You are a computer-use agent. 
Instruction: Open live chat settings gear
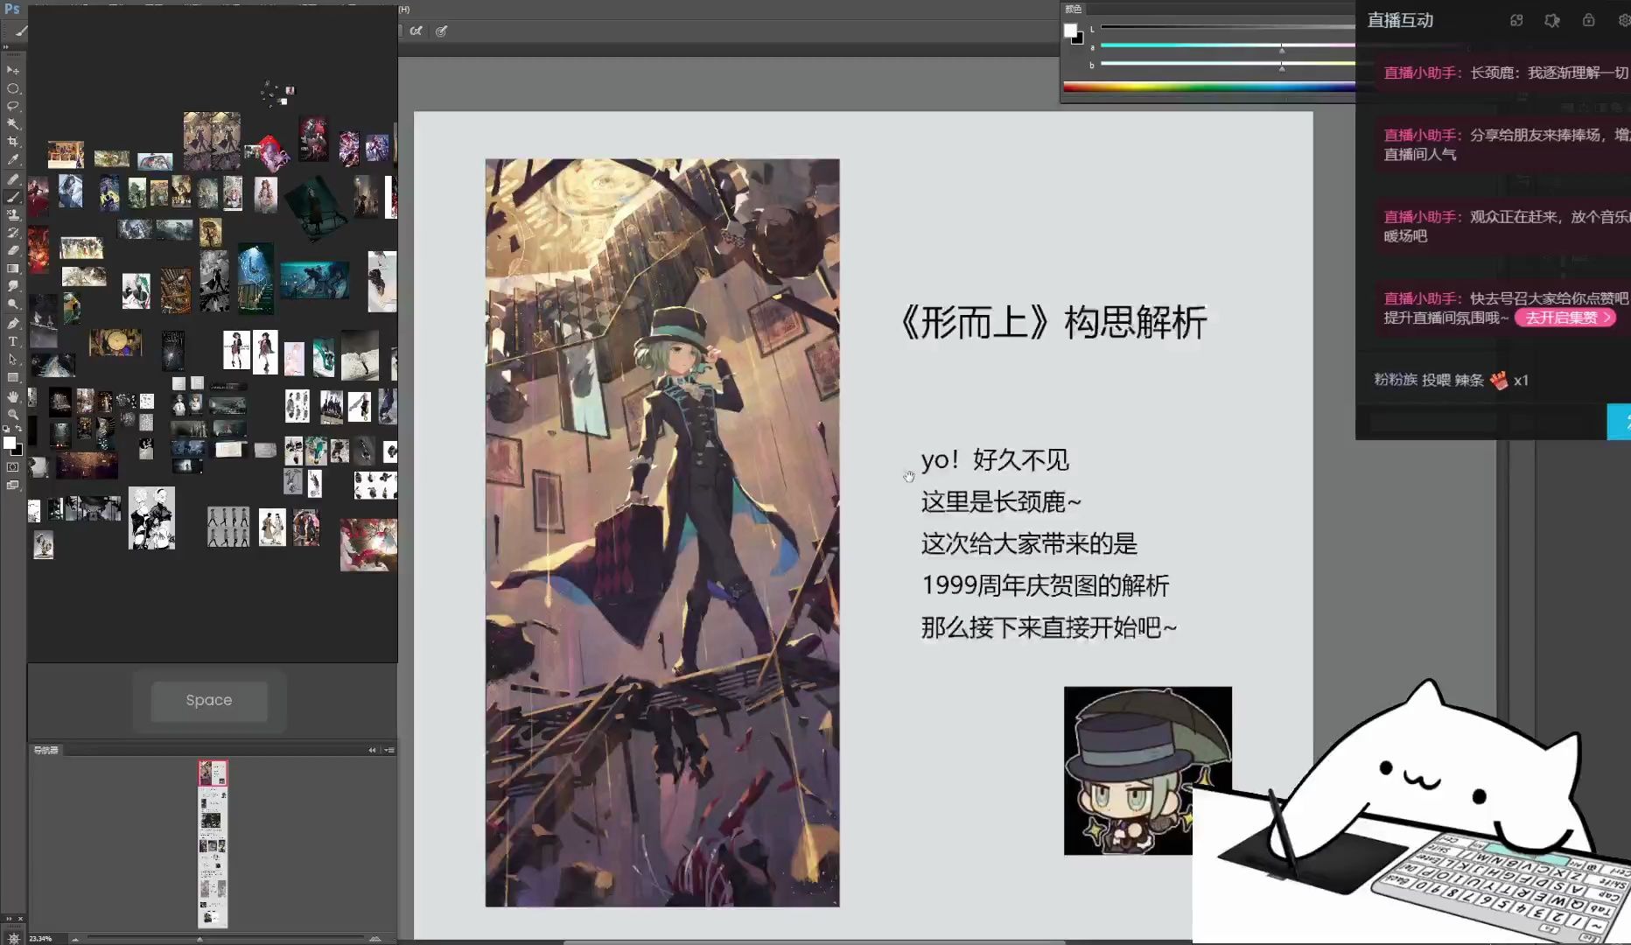click(1624, 20)
